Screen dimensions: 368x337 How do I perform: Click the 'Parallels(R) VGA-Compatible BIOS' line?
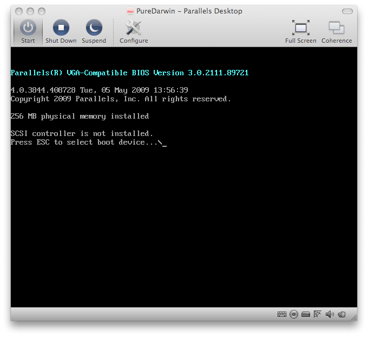129,73
